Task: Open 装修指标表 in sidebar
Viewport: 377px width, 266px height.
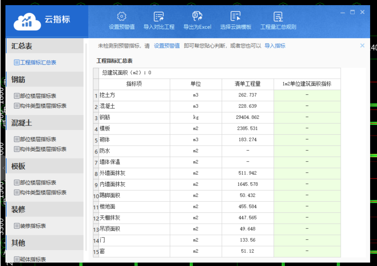Action: 30,226
